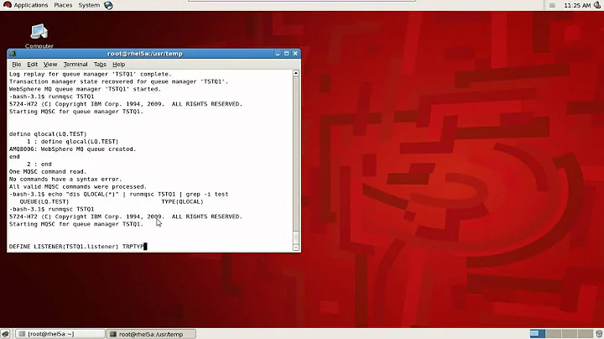Click 'One MQSC command read.' line

(x=48, y=171)
